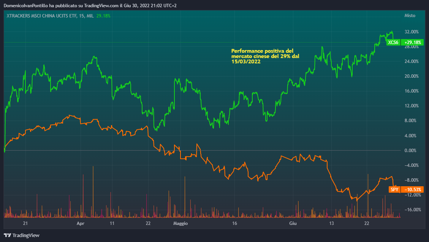The height and width of the screenshot is (242, 429).
Task: Click the 16.00% axis label
Action: point(412,91)
